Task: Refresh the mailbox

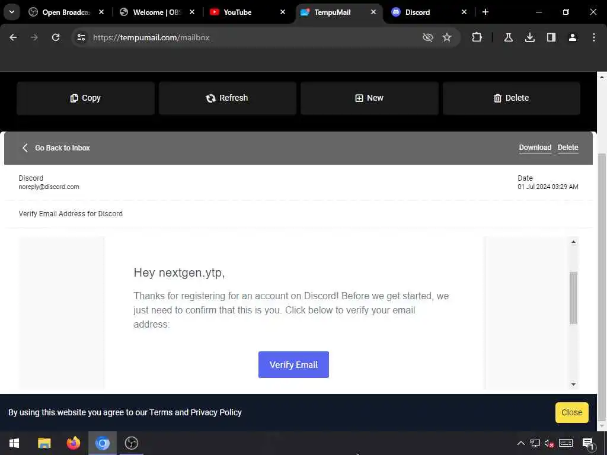Action: (x=228, y=98)
